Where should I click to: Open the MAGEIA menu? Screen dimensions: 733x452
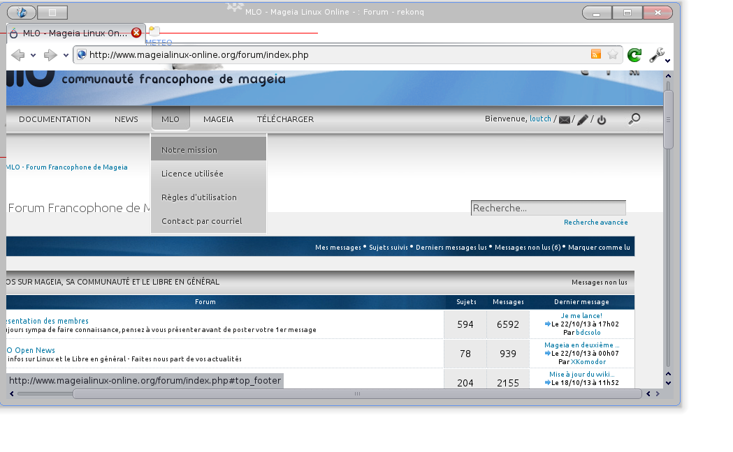click(x=218, y=119)
